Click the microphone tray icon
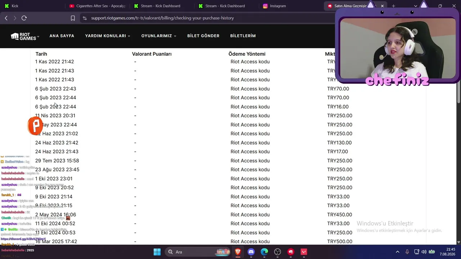Screen dimensions: 461x259 pyautogui.click(x=407, y=252)
